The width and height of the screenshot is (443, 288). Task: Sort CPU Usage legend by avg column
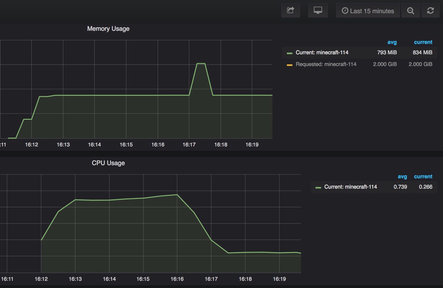coord(403,176)
